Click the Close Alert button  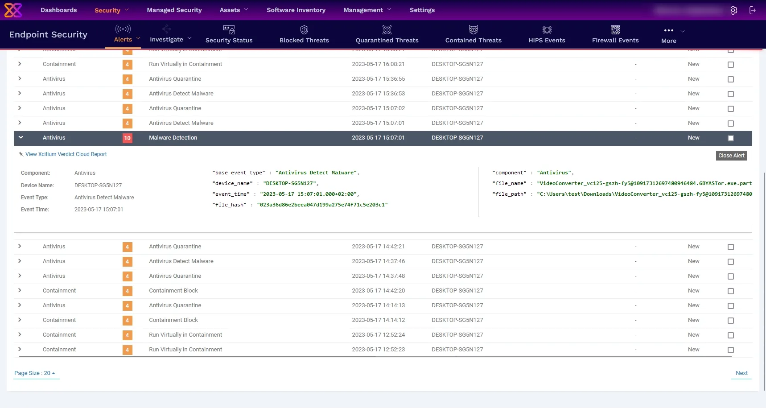[731, 156]
